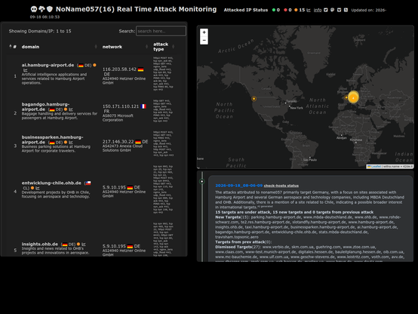Click the second round social icon after info
Screen dimensions: 418x314
tap(332, 10)
